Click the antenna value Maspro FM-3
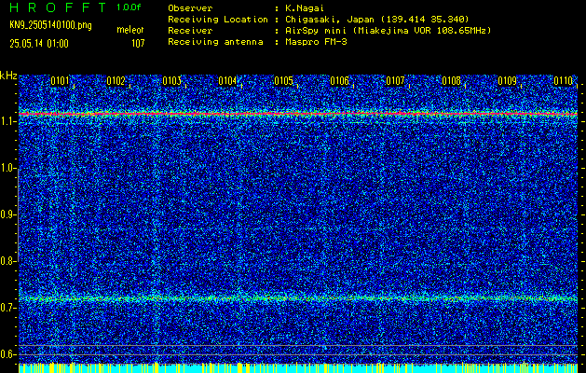Image resolution: width=586 pixels, height=373 pixels. pyautogui.click(x=316, y=42)
